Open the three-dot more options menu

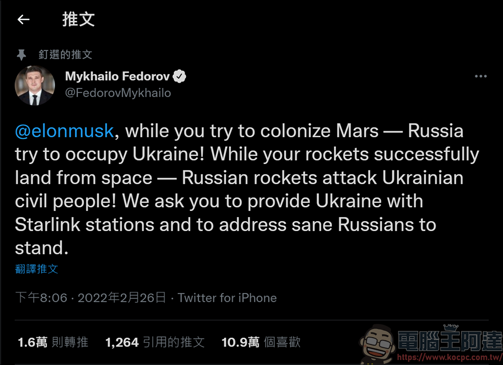(x=481, y=76)
